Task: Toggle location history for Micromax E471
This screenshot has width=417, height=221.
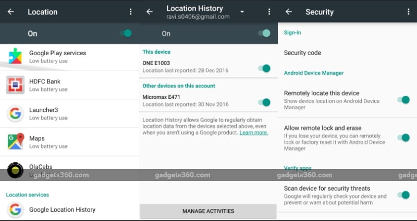Action: (264, 102)
